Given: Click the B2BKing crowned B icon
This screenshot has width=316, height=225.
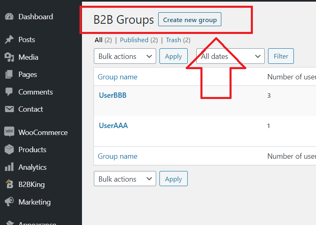Looking at the screenshot, I should (9, 184).
